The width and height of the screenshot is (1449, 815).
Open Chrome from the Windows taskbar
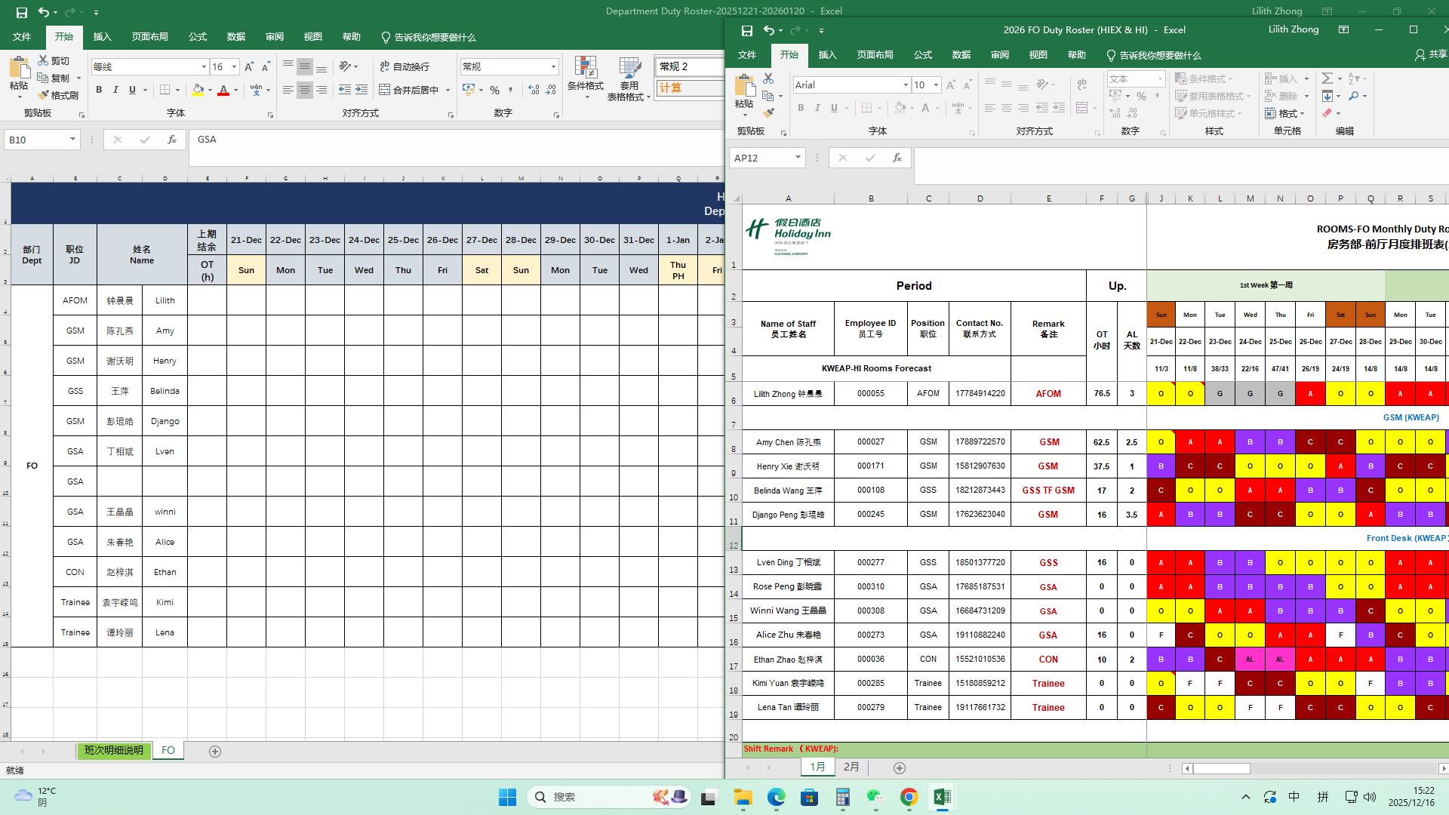coord(909,797)
